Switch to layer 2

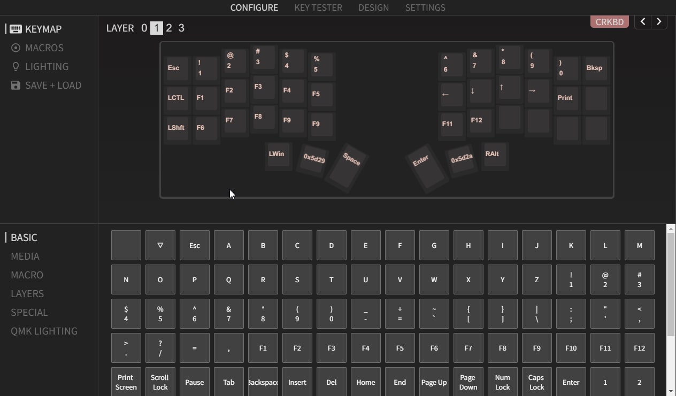tap(169, 28)
